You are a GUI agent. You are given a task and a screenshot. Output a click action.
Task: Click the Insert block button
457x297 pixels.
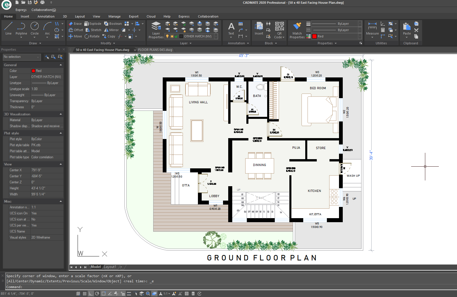[259, 28]
